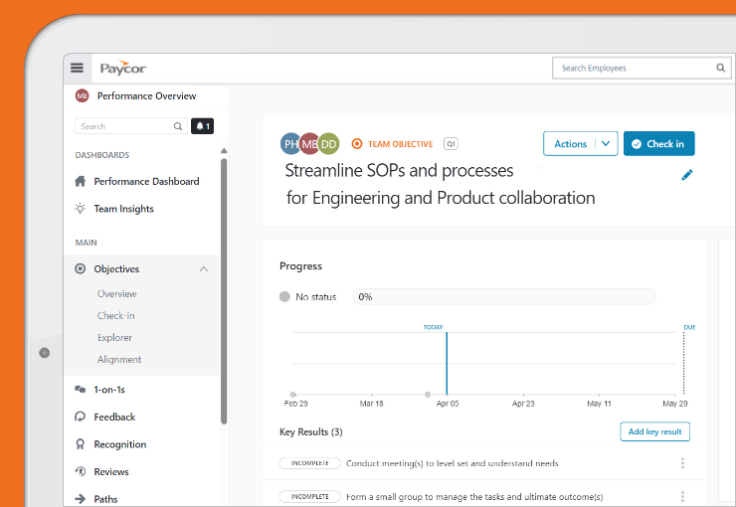Click the No status grey circle
736x507 pixels.
tap(284, 296)
